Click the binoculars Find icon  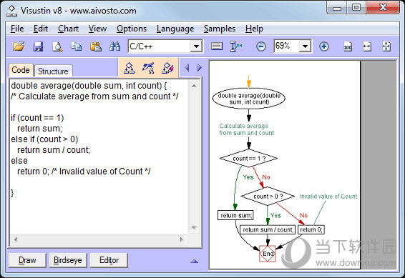click(x=114, y=46)
